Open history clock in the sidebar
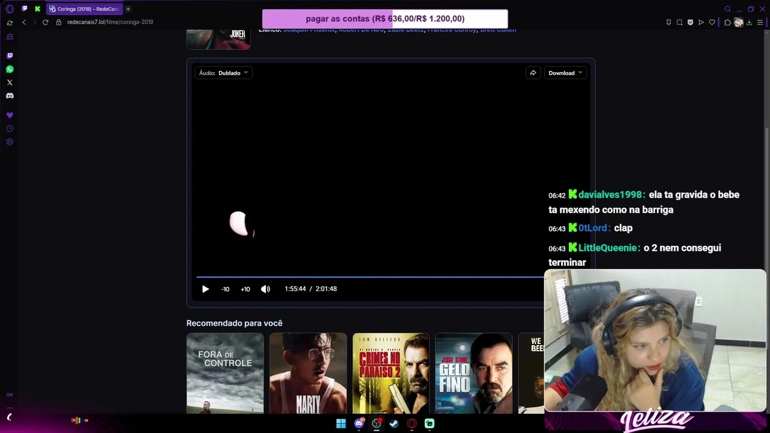 10,129
